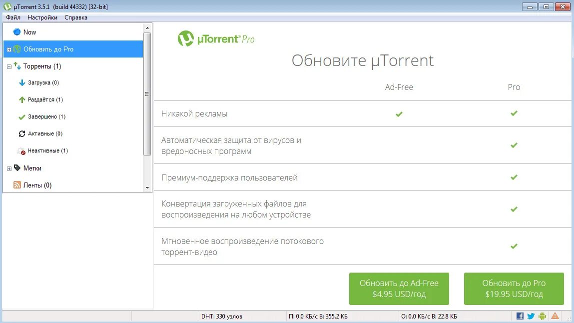Screen dimensions: 574x323
Task: Open the Файл menu
Action: coord(13,17)
